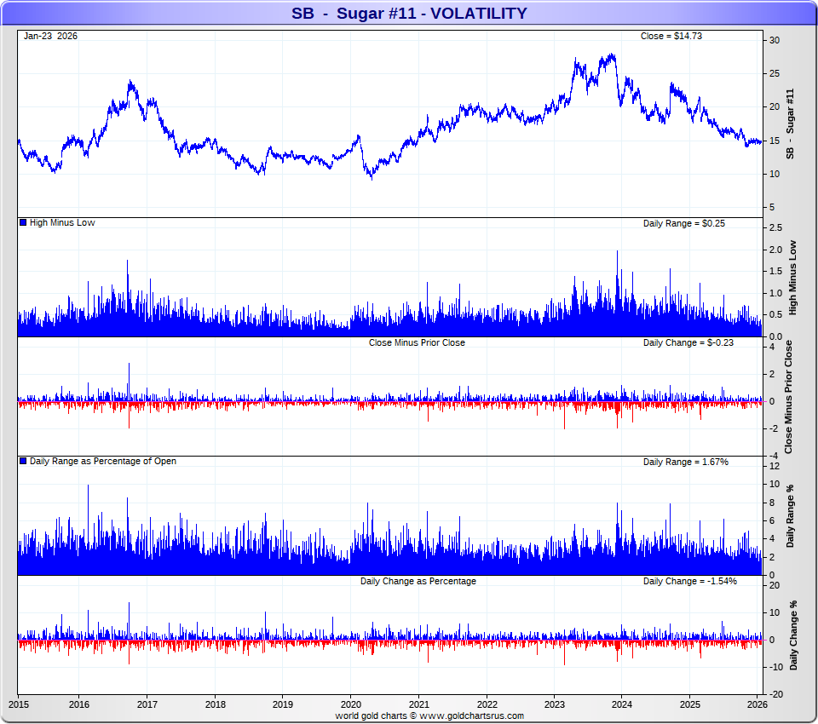Click the date label 'Jan-23 2026'
Viewport: 818px width, 724px height.
[50, 36]
